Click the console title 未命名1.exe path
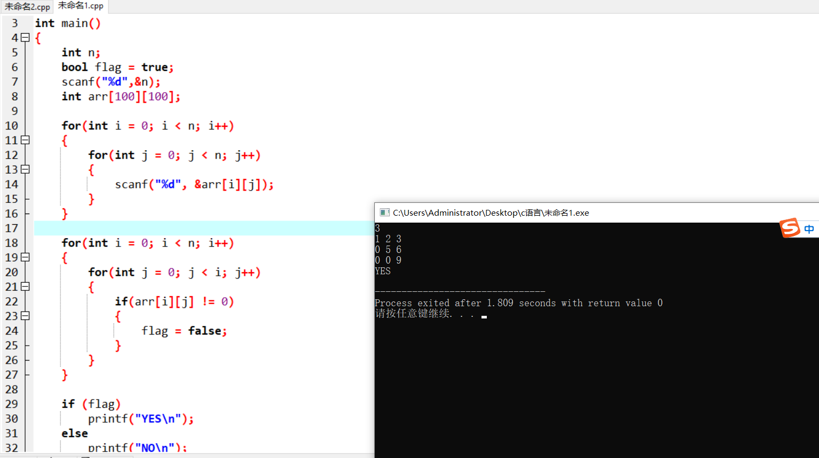This screenshot has width=819, height=458. [491, 212]
